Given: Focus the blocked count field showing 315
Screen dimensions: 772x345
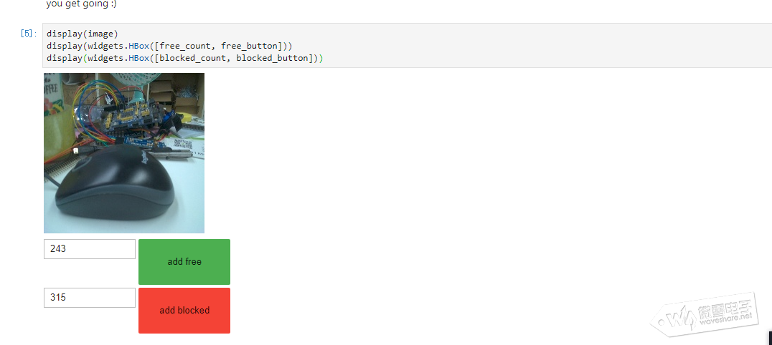Looking at the screenshot, I should click(x=90, y=298).
